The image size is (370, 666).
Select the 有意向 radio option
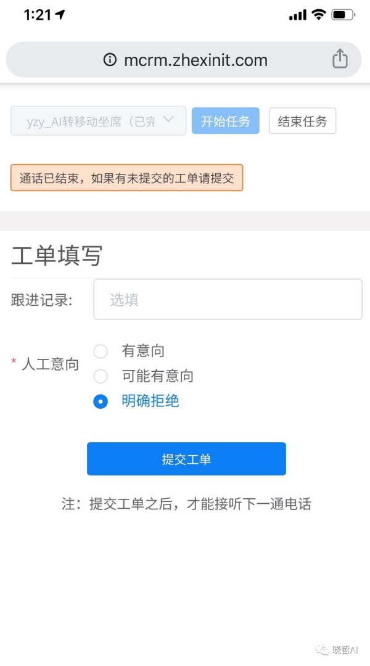coord(101,351)
